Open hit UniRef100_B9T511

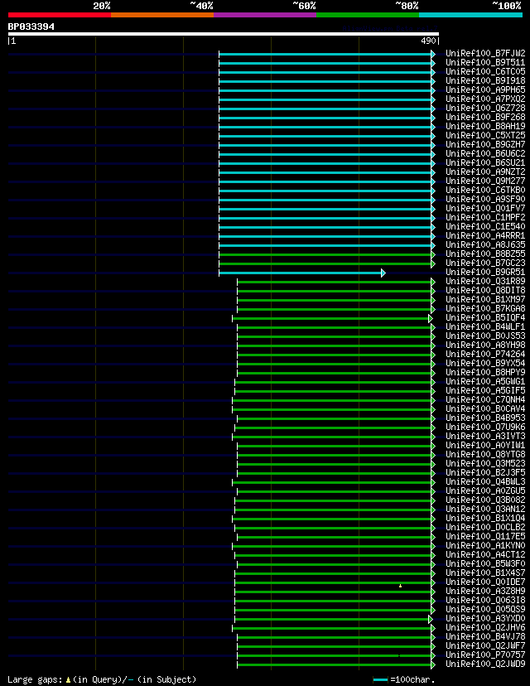click(x=485, y=63)
